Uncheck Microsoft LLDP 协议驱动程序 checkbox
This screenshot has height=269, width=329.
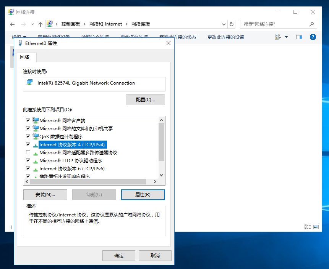(28, 160)
